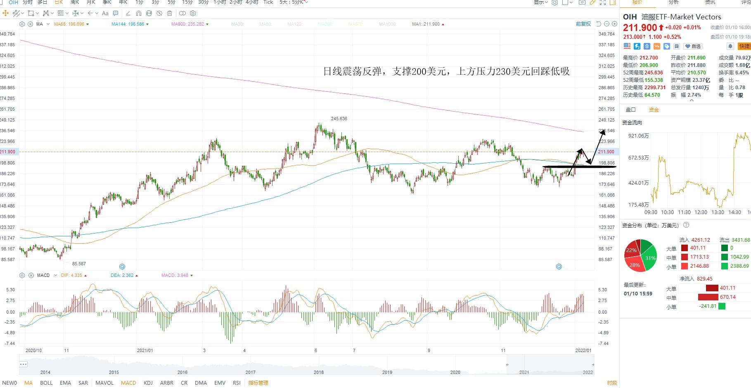Reset chart zoom with undo arrow
The width and height of the screenshot is (751, 388).
tap(598, 24)
